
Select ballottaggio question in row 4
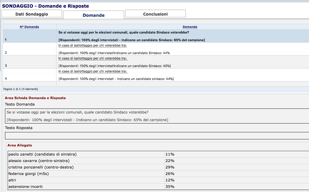(x=93, y=71)
